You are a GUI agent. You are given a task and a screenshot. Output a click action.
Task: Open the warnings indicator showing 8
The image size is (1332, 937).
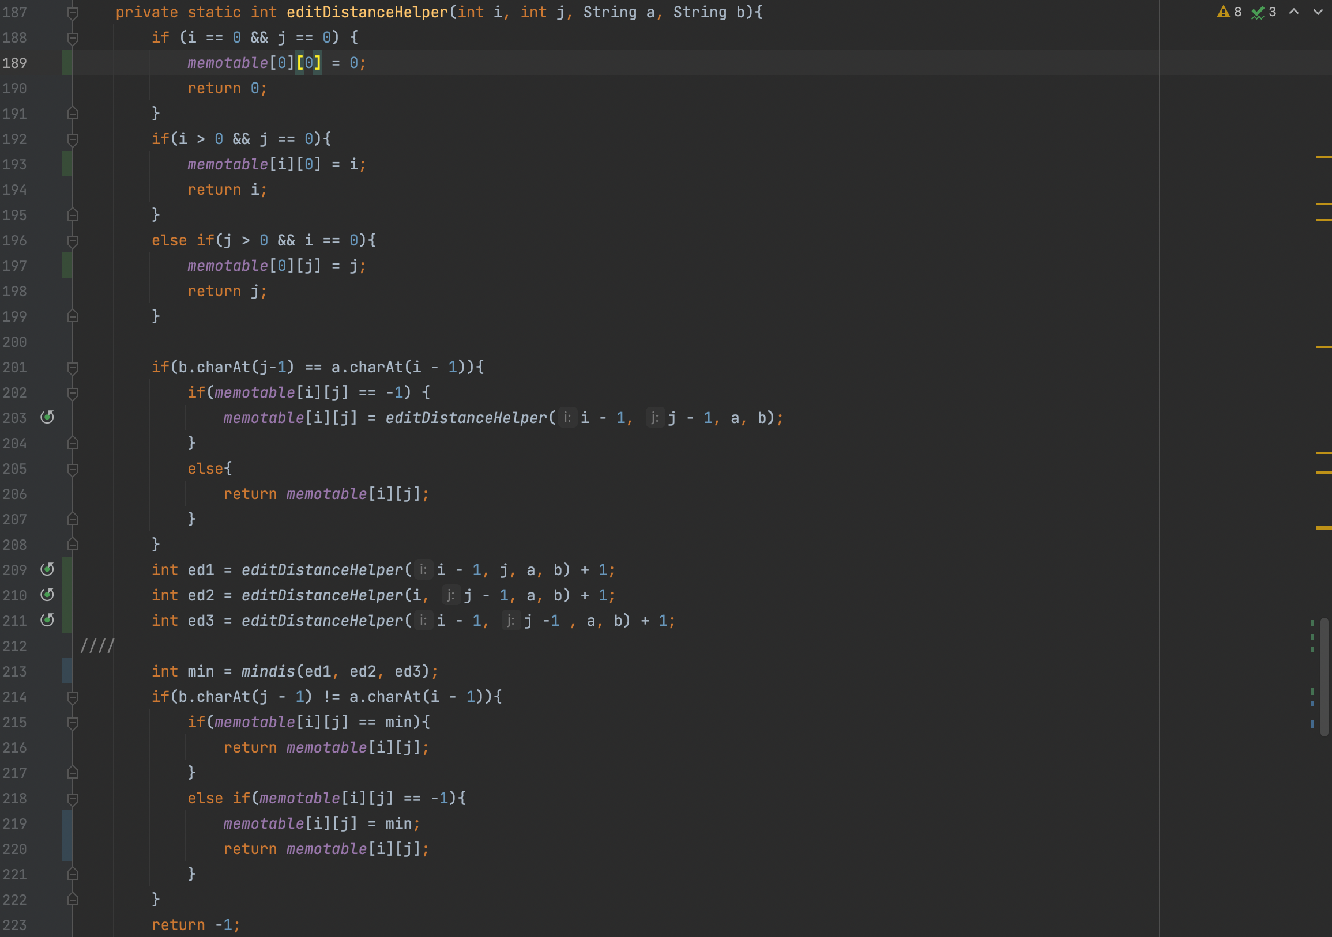(1229, 12)
